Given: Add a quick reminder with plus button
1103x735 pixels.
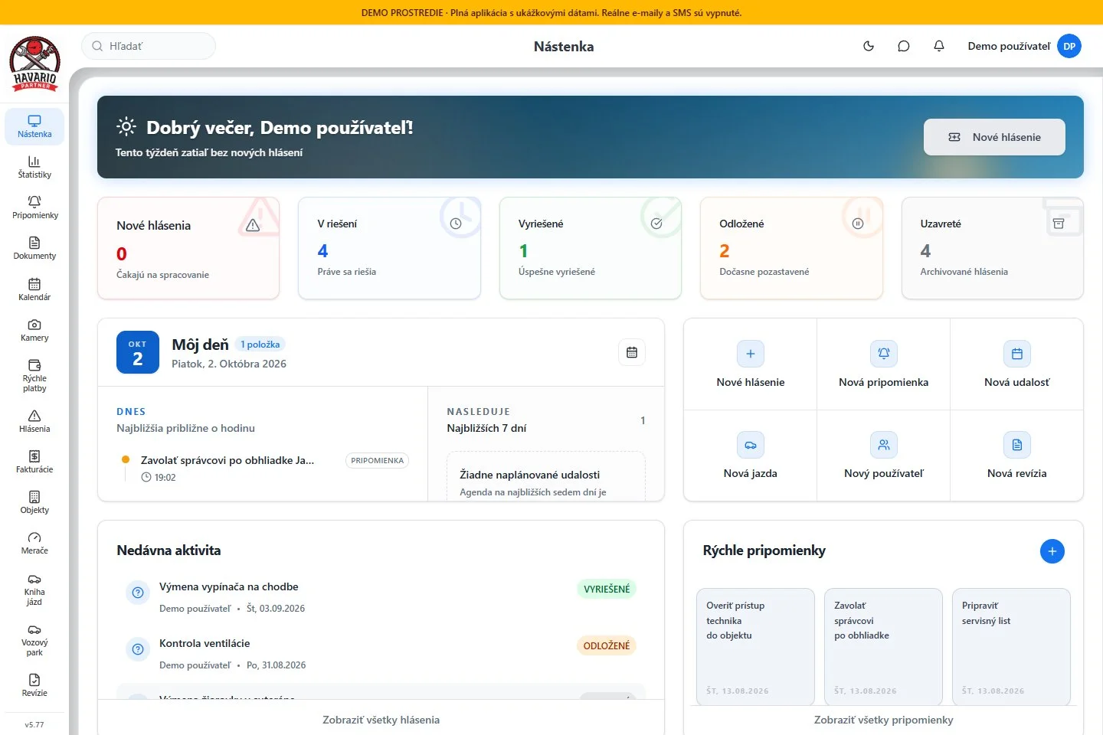Looking at the screenshot, I should pos(1052,551).
